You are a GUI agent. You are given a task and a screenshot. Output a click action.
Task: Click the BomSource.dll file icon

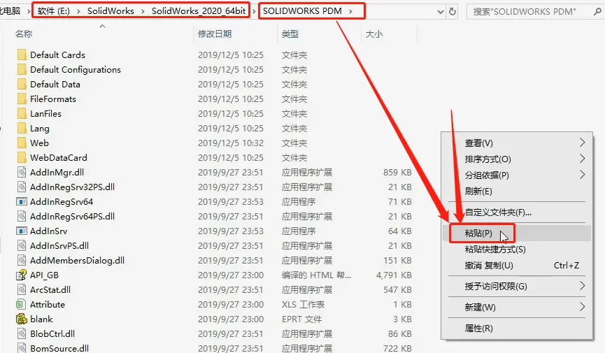tap(22, 347)
